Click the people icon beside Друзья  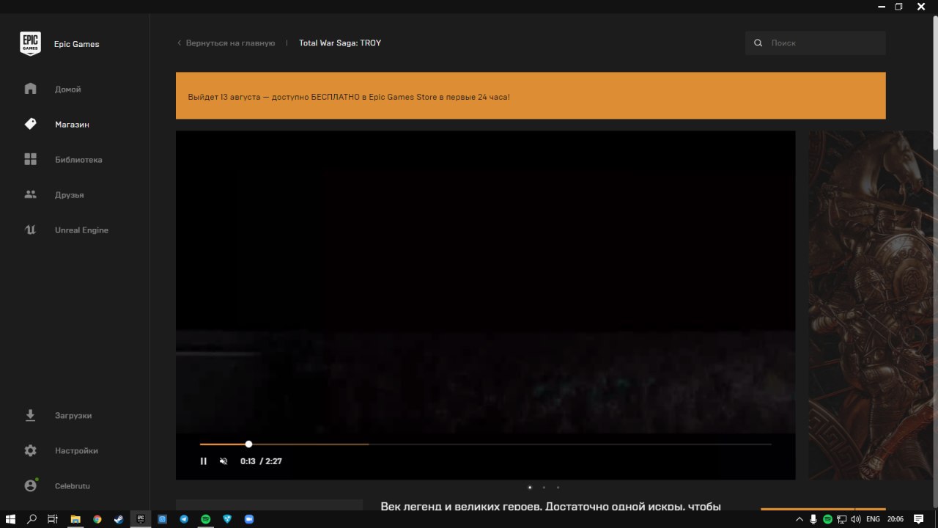coord(30,194)
